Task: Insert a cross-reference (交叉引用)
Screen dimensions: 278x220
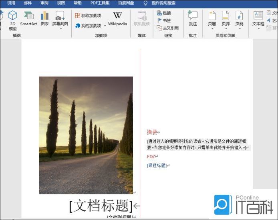Action: 167,28
